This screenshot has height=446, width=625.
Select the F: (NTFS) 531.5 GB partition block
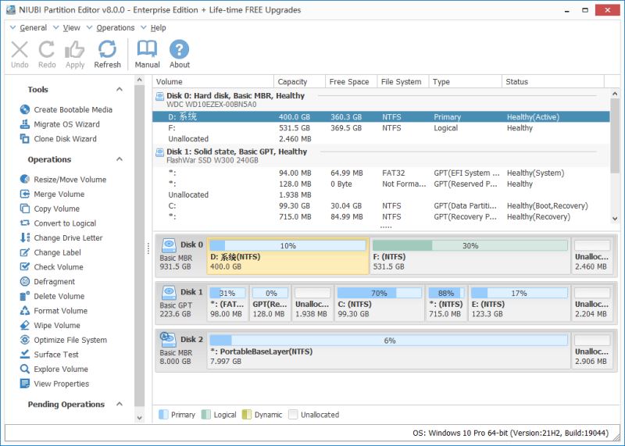tap(470, 256)
